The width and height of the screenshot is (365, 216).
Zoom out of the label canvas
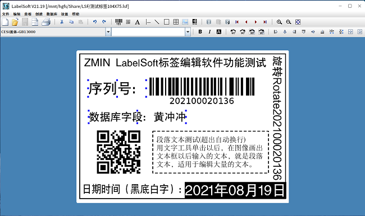(289, 22)
